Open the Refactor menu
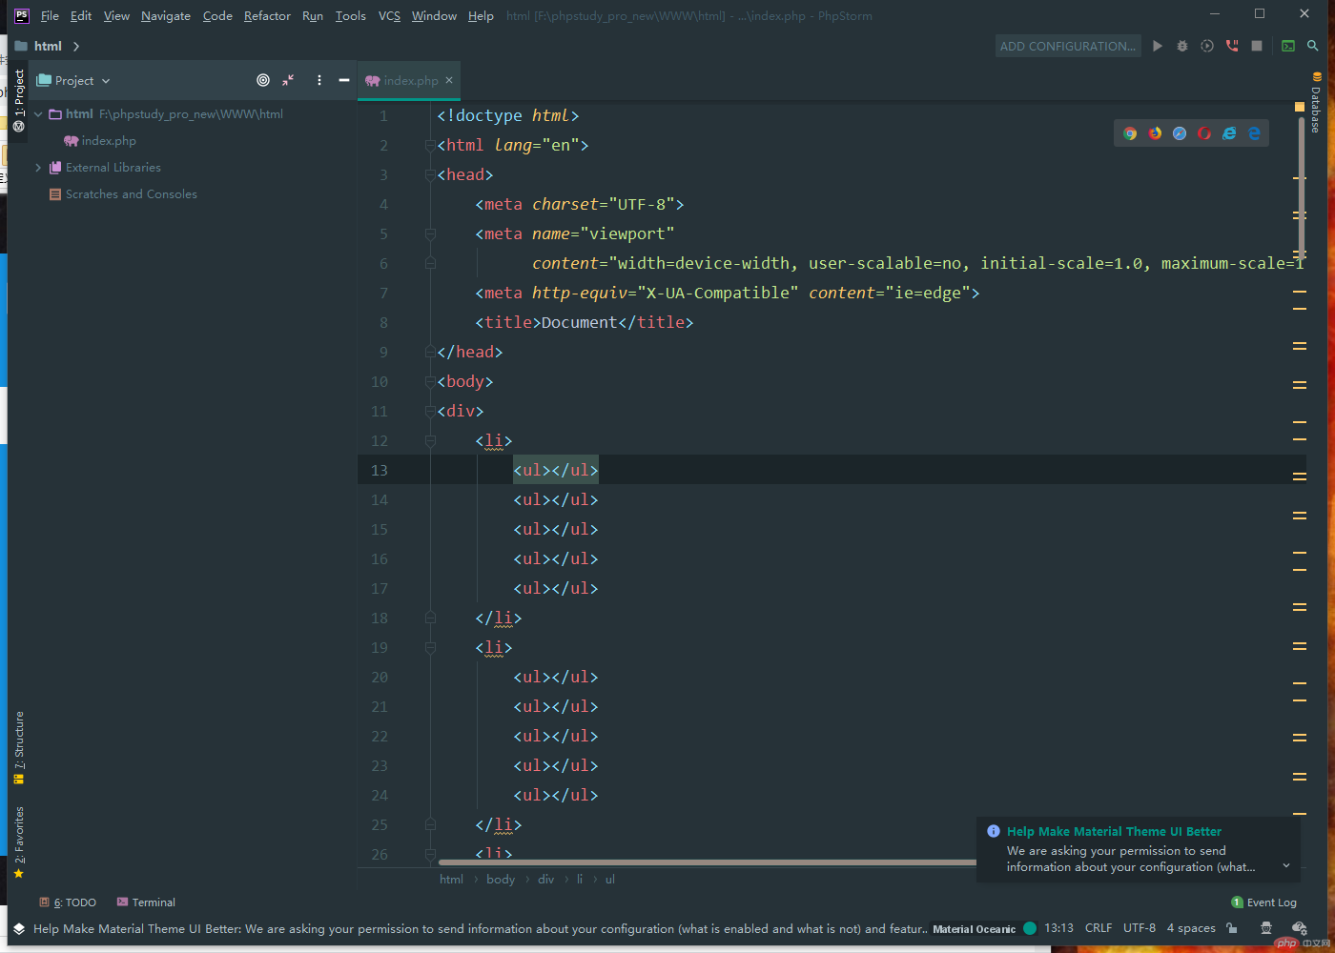Image resolution: width=1335 pixels, height=953 pixels. (267, 16)
